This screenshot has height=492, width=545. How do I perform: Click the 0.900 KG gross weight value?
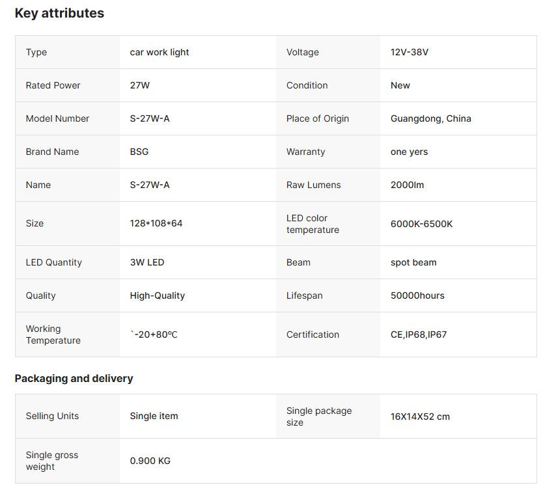(x=150, y=461)
